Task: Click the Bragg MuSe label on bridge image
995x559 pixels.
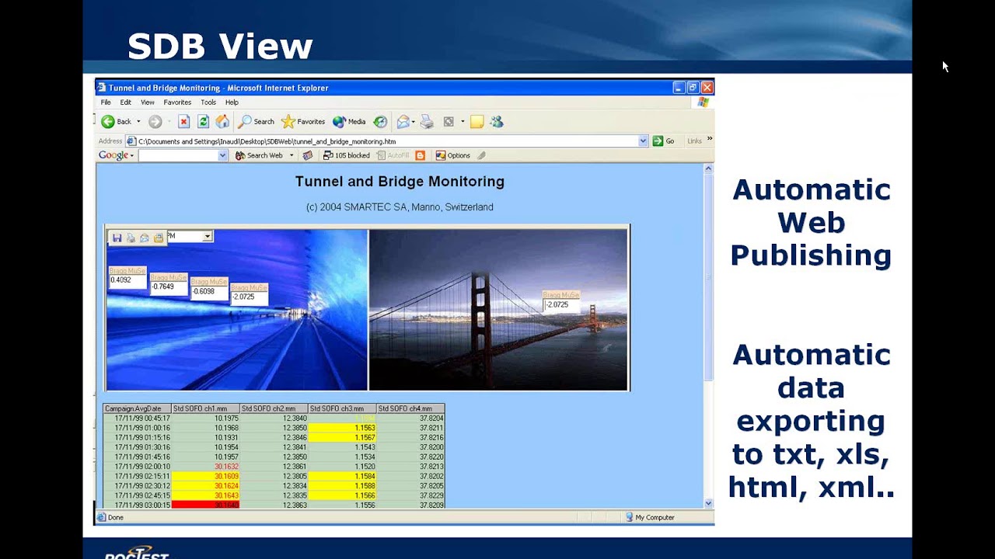Action: tap(560, 295)
